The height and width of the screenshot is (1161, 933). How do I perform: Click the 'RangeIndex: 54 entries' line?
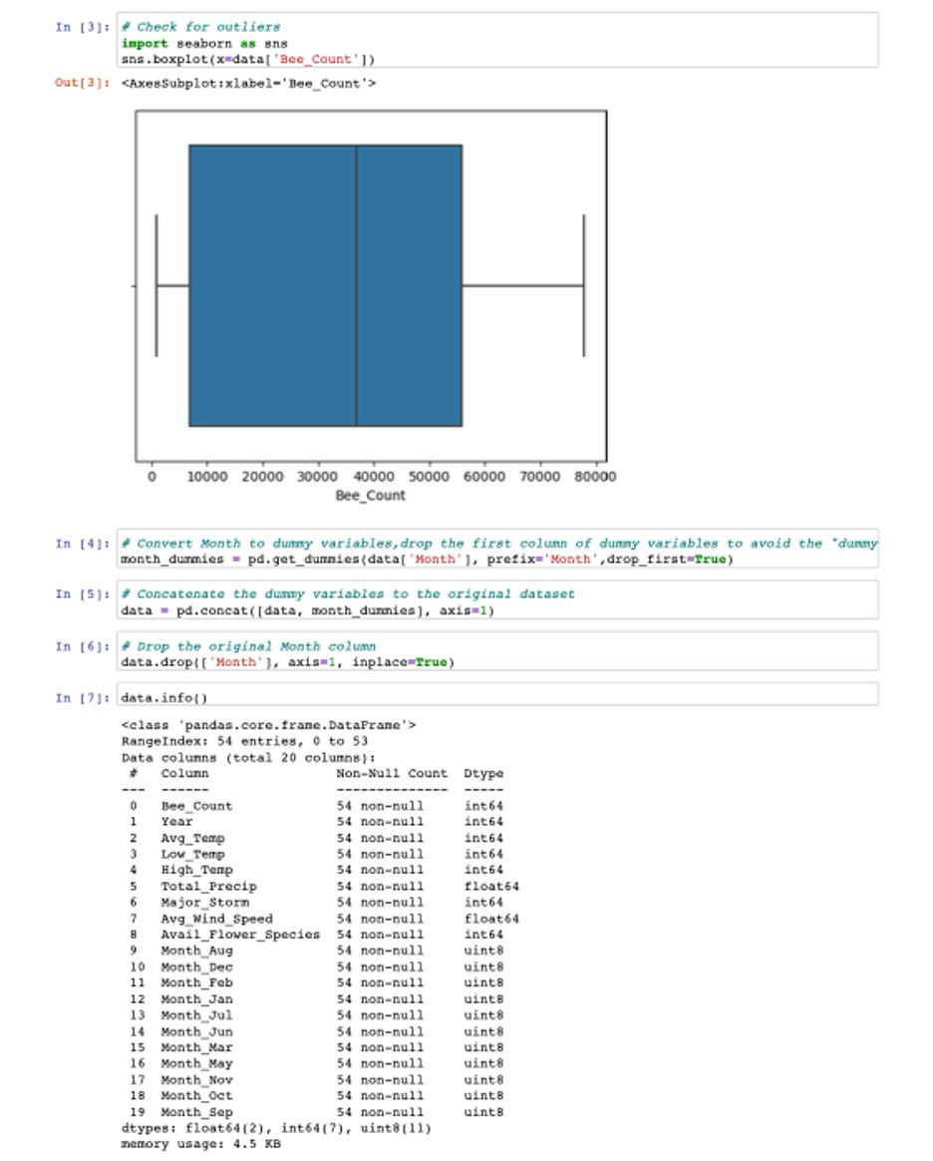click(245, 741)
